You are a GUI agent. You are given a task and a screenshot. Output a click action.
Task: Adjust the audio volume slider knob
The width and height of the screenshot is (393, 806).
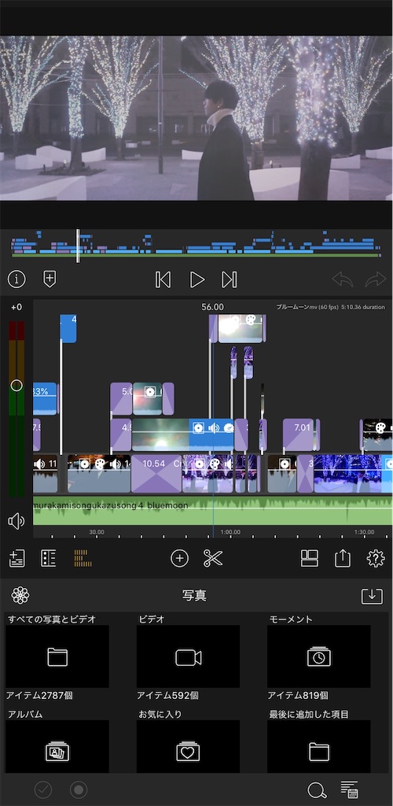(x=17, y=386)
